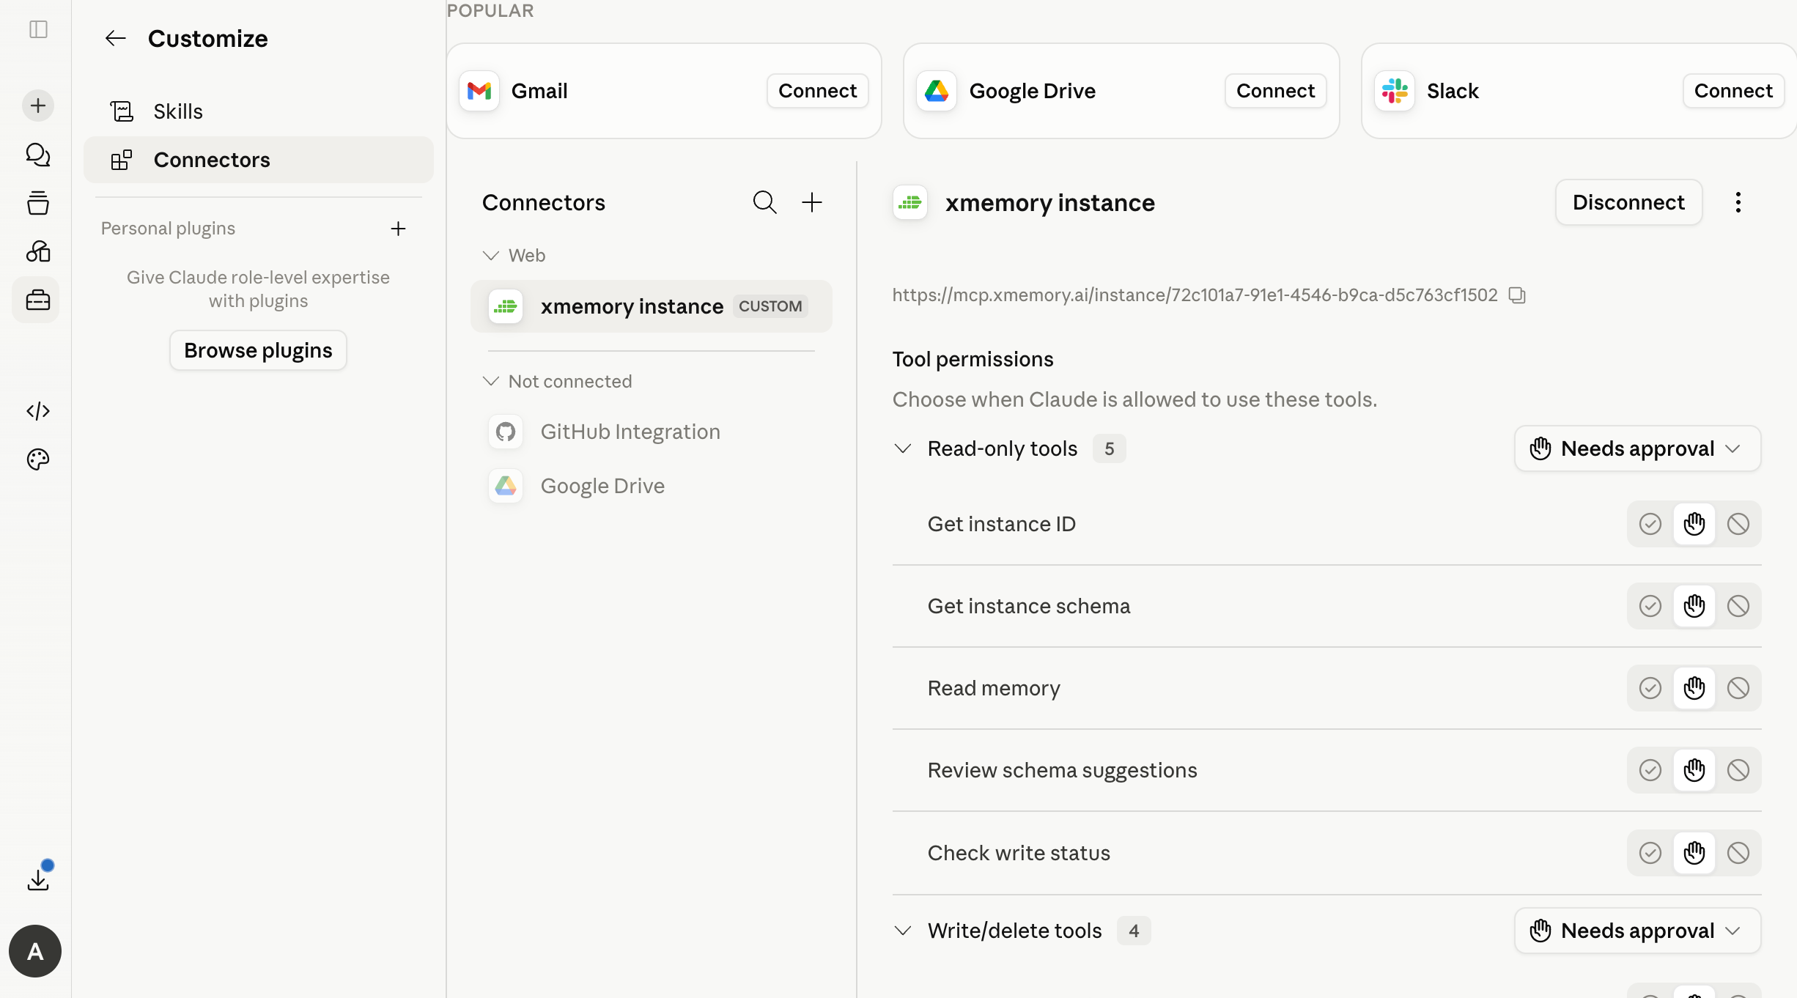Set Get instance schema to needs approval
Screen dimensions: 1797x998
[1694, 606]
